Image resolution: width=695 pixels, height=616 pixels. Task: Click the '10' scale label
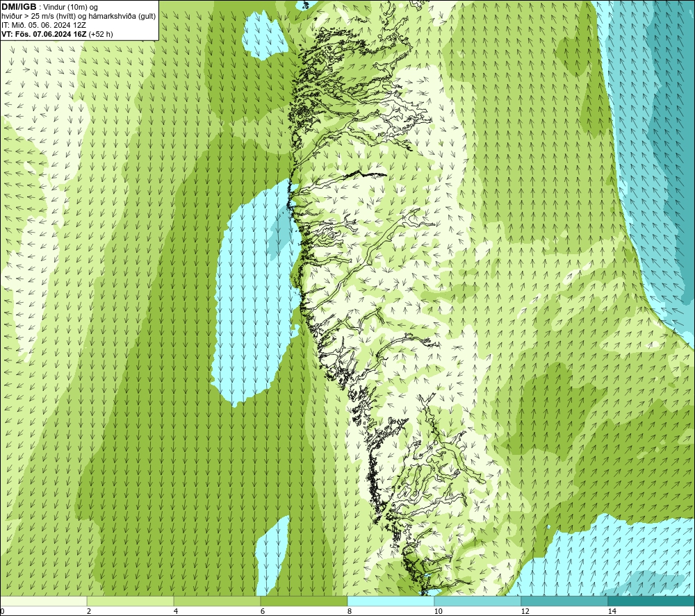438,611
